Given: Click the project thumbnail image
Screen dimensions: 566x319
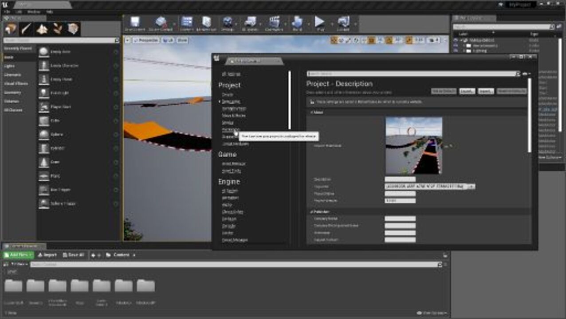Looking at the screenshot, I should (413, 145).
